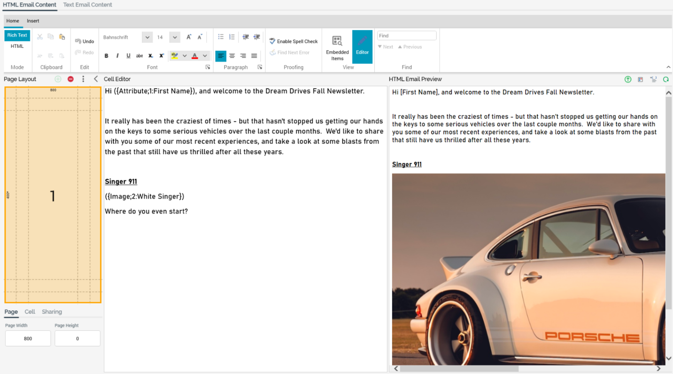Switch mode to HTML
Screen dimensions: 673x374
pos(17,46)
